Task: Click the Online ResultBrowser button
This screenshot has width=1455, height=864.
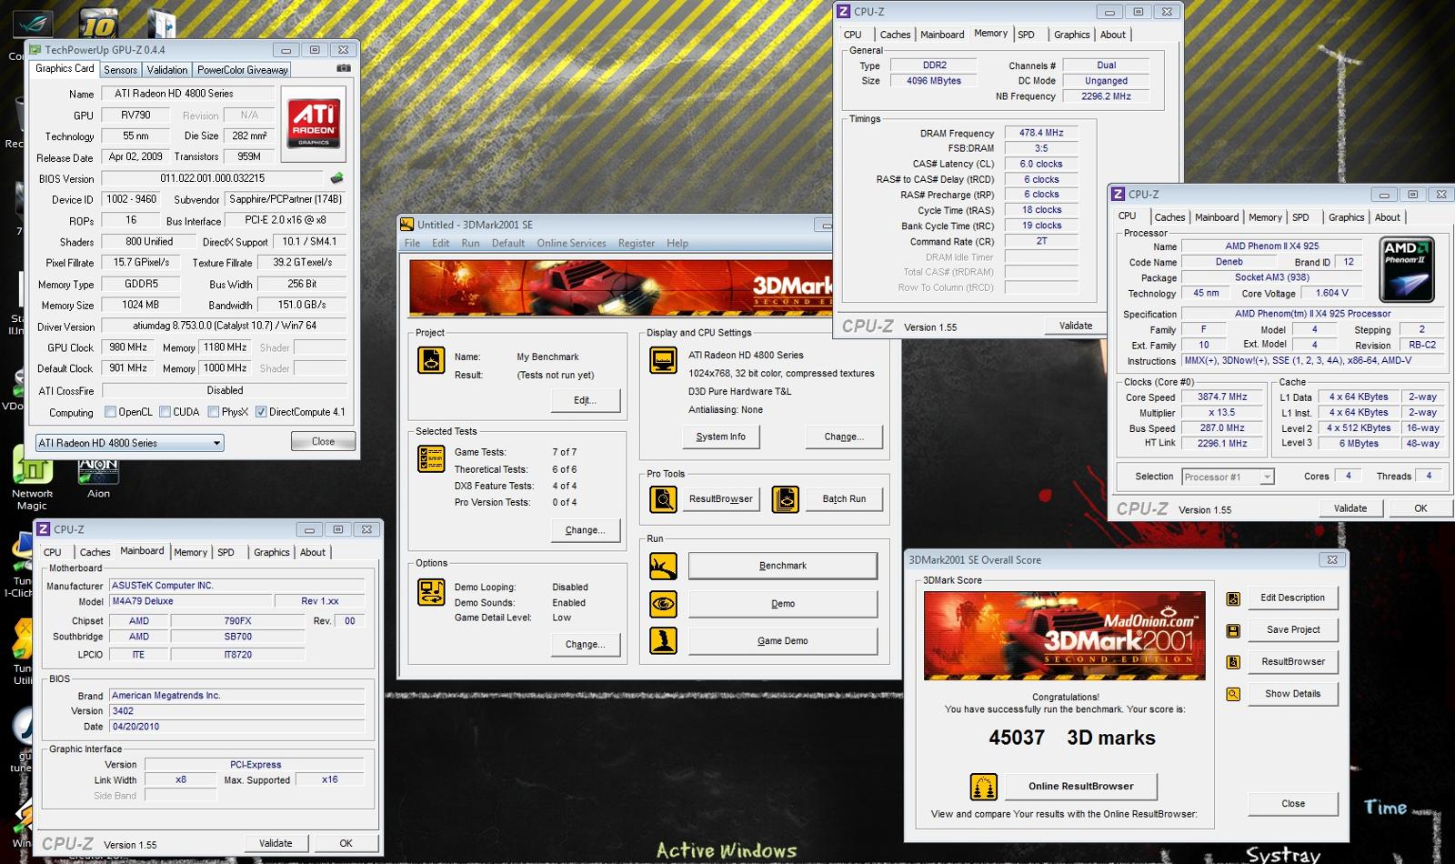Action: 1080,787
